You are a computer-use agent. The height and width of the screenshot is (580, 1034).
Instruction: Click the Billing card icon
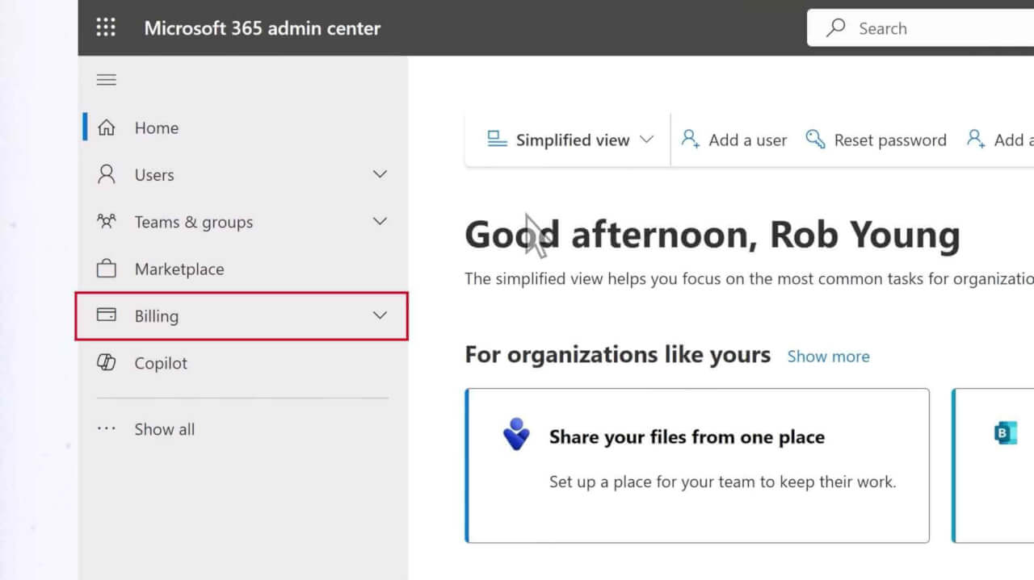[106, 315]
